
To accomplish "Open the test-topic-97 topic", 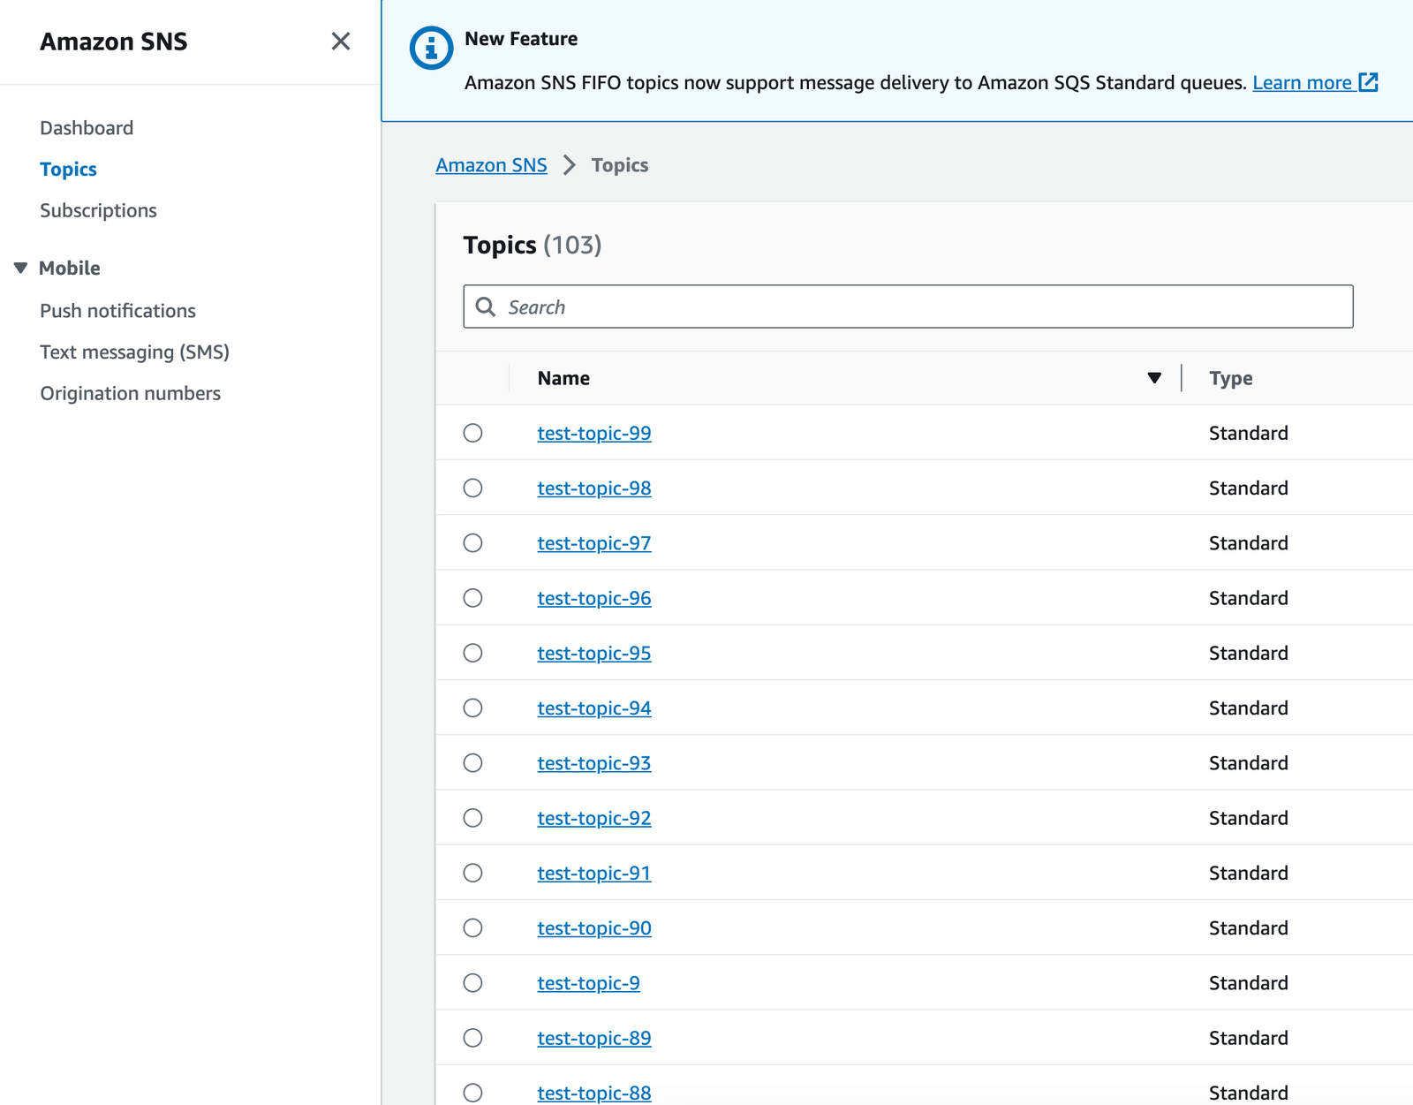I will (593, 543).
